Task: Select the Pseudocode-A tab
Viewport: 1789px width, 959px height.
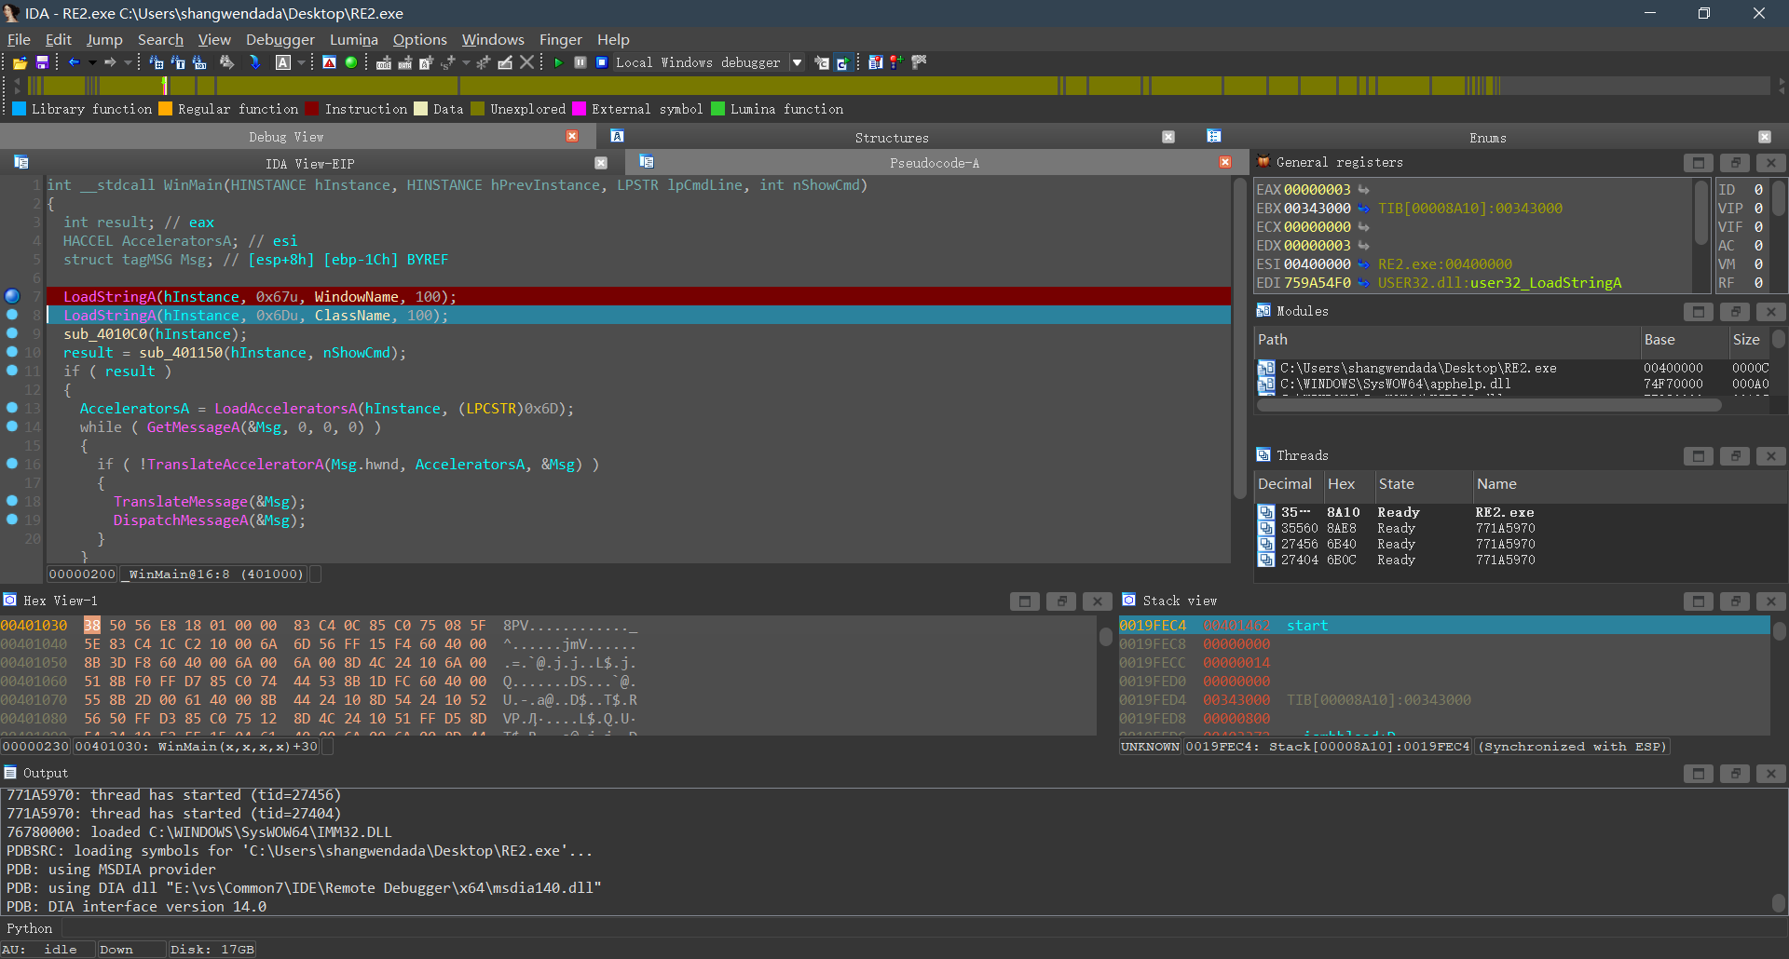Action: (935, 163)
